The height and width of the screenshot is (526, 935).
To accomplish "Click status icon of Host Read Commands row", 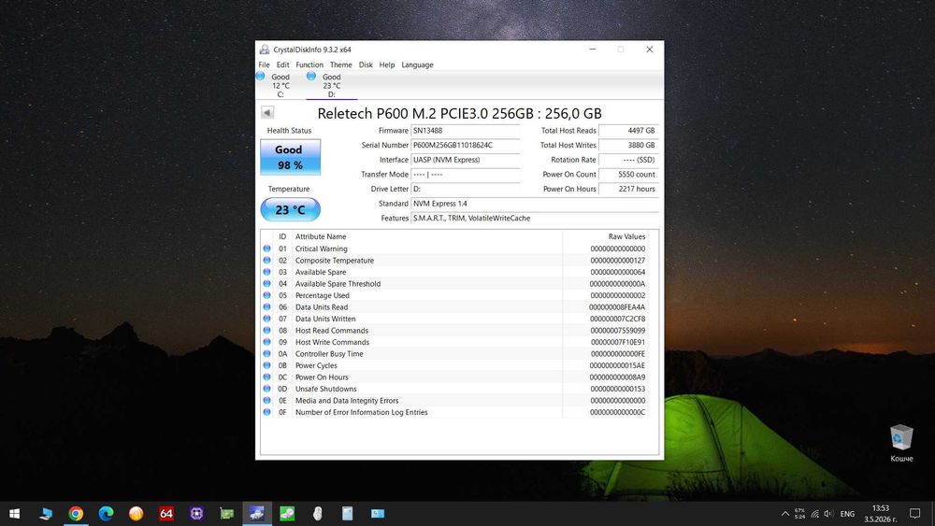I will click(267, 330).
